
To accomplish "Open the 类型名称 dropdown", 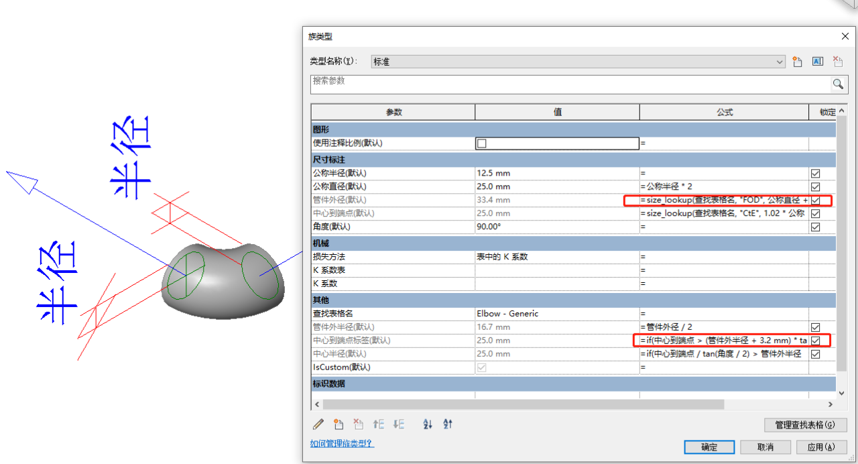I will [780, 62].
